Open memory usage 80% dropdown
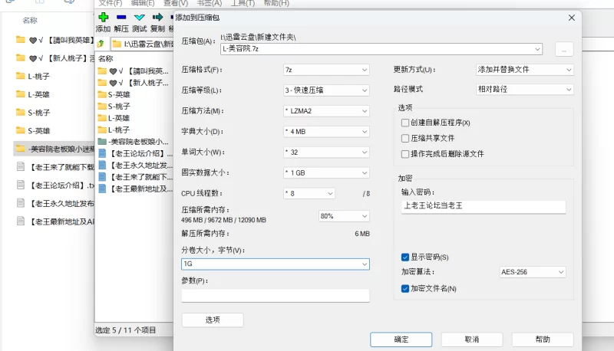Viewport: 614px width, 351px height. 344,216
